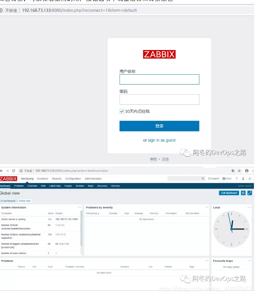255x296 pixels.
Task: Open the browser three-dot menu
Action: click(x=253, y=171)
